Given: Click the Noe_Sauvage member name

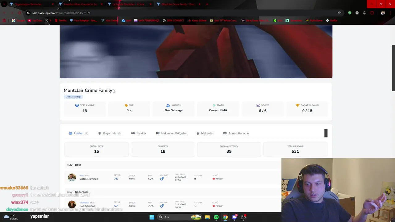Looking at the screenshot, I should click(x=87, y=206).
